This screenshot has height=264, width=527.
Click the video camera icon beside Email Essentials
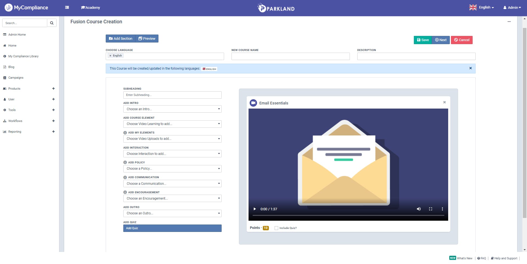(253, 103)
